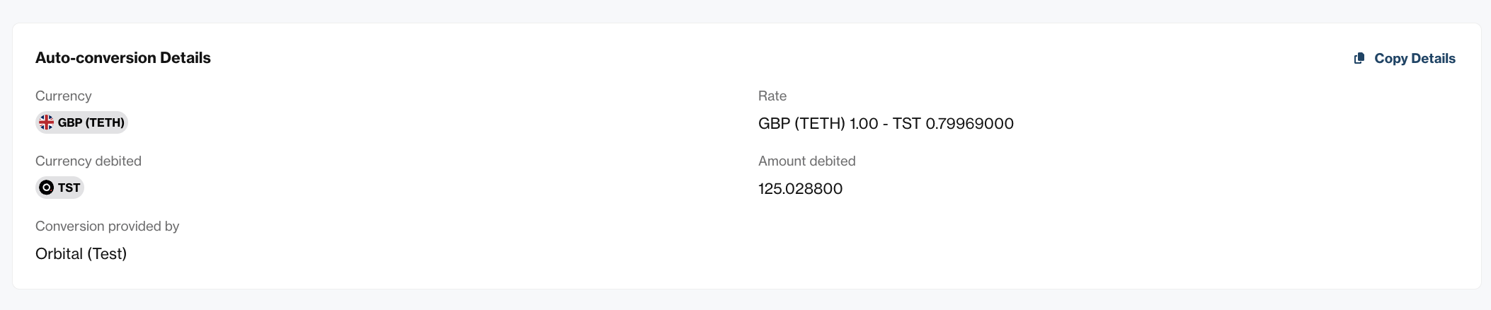Click the GBP (TETH) currency badge
Viewport: 1491px width, 310px height.
(81, 122)
